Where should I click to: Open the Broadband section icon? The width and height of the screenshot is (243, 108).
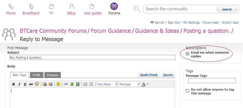[x=31, y=7]
